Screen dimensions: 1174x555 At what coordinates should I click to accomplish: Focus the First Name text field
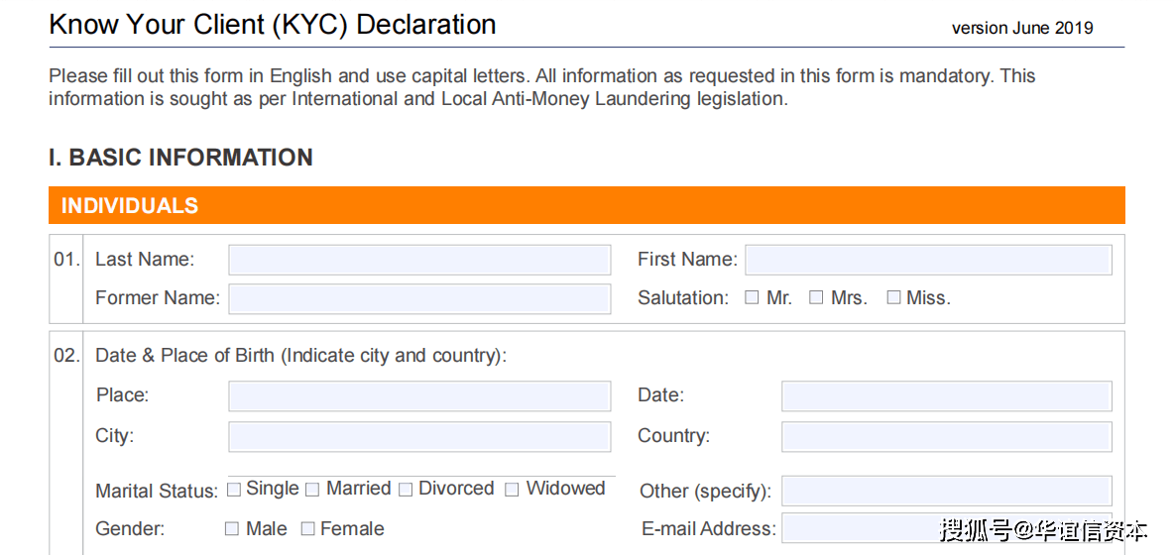pyautogui.click(x=928, y=260)
